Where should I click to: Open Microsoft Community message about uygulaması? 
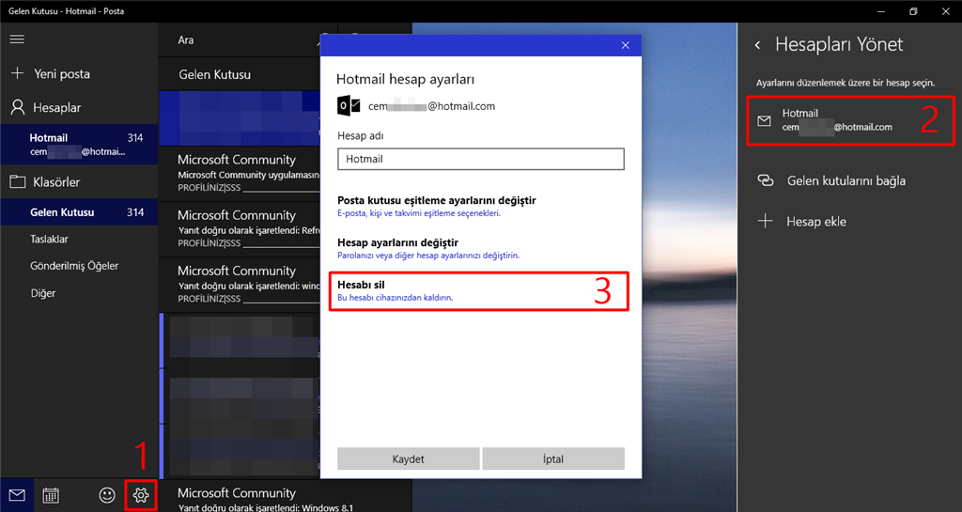point(240,174)
